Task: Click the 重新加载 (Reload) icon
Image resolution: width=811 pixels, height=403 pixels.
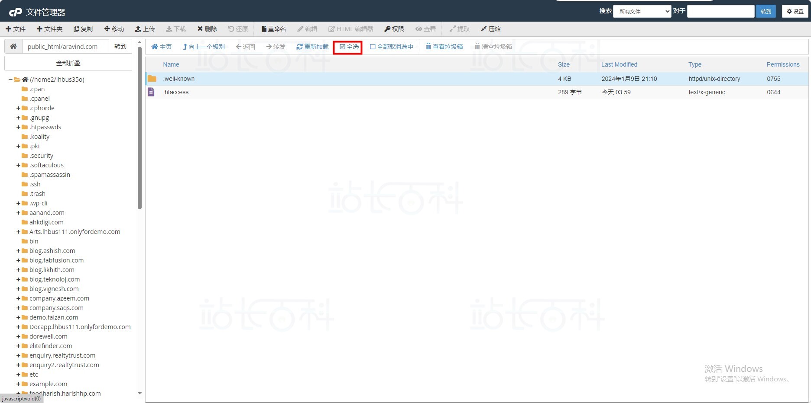Action: point(312,46)
